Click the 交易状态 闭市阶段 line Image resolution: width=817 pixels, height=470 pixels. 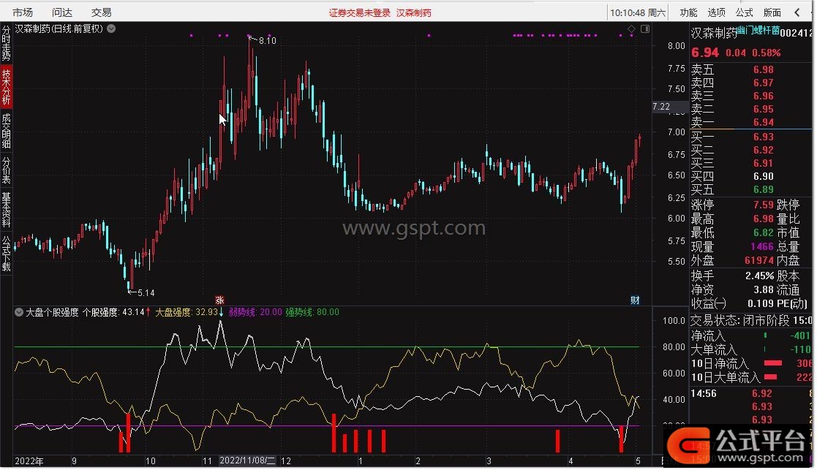click(x=751, y=321)
